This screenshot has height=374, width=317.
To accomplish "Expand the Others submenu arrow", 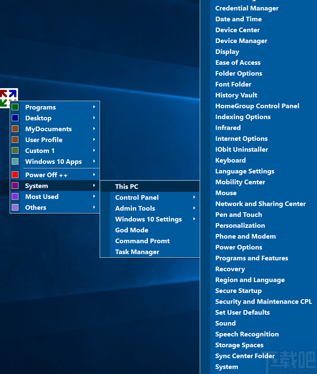I will pos(94,207).
